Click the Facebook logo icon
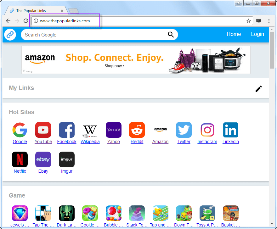 point(67,130)
